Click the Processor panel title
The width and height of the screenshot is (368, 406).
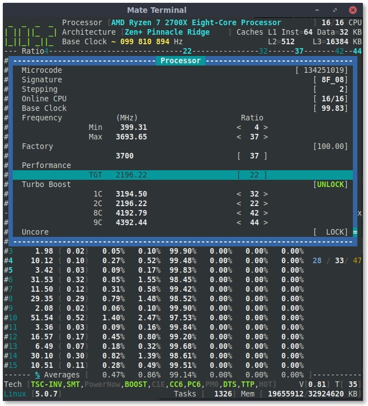click(181, 61)
